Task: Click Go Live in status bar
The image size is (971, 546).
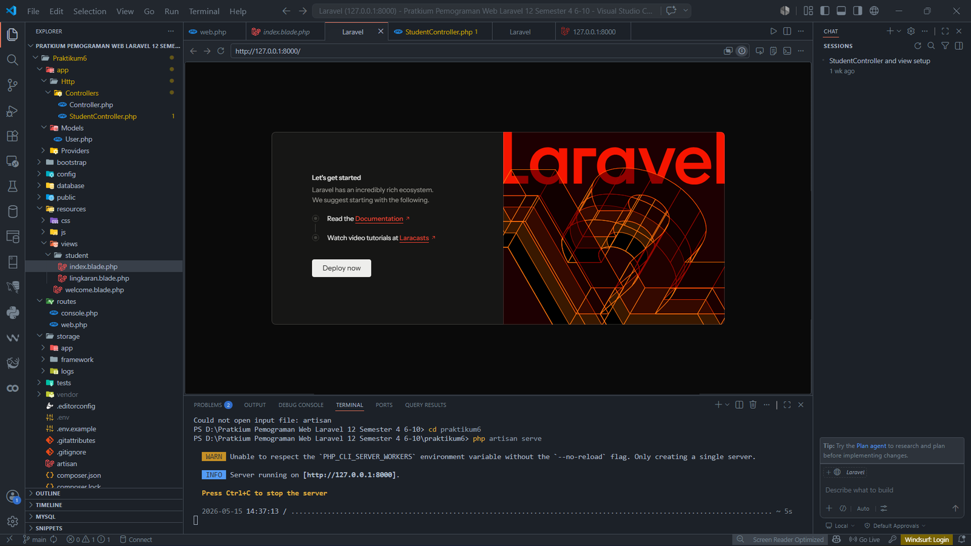Action: [x=864, y=539]
